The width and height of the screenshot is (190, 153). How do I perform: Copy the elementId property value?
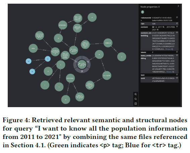(177, 17)
